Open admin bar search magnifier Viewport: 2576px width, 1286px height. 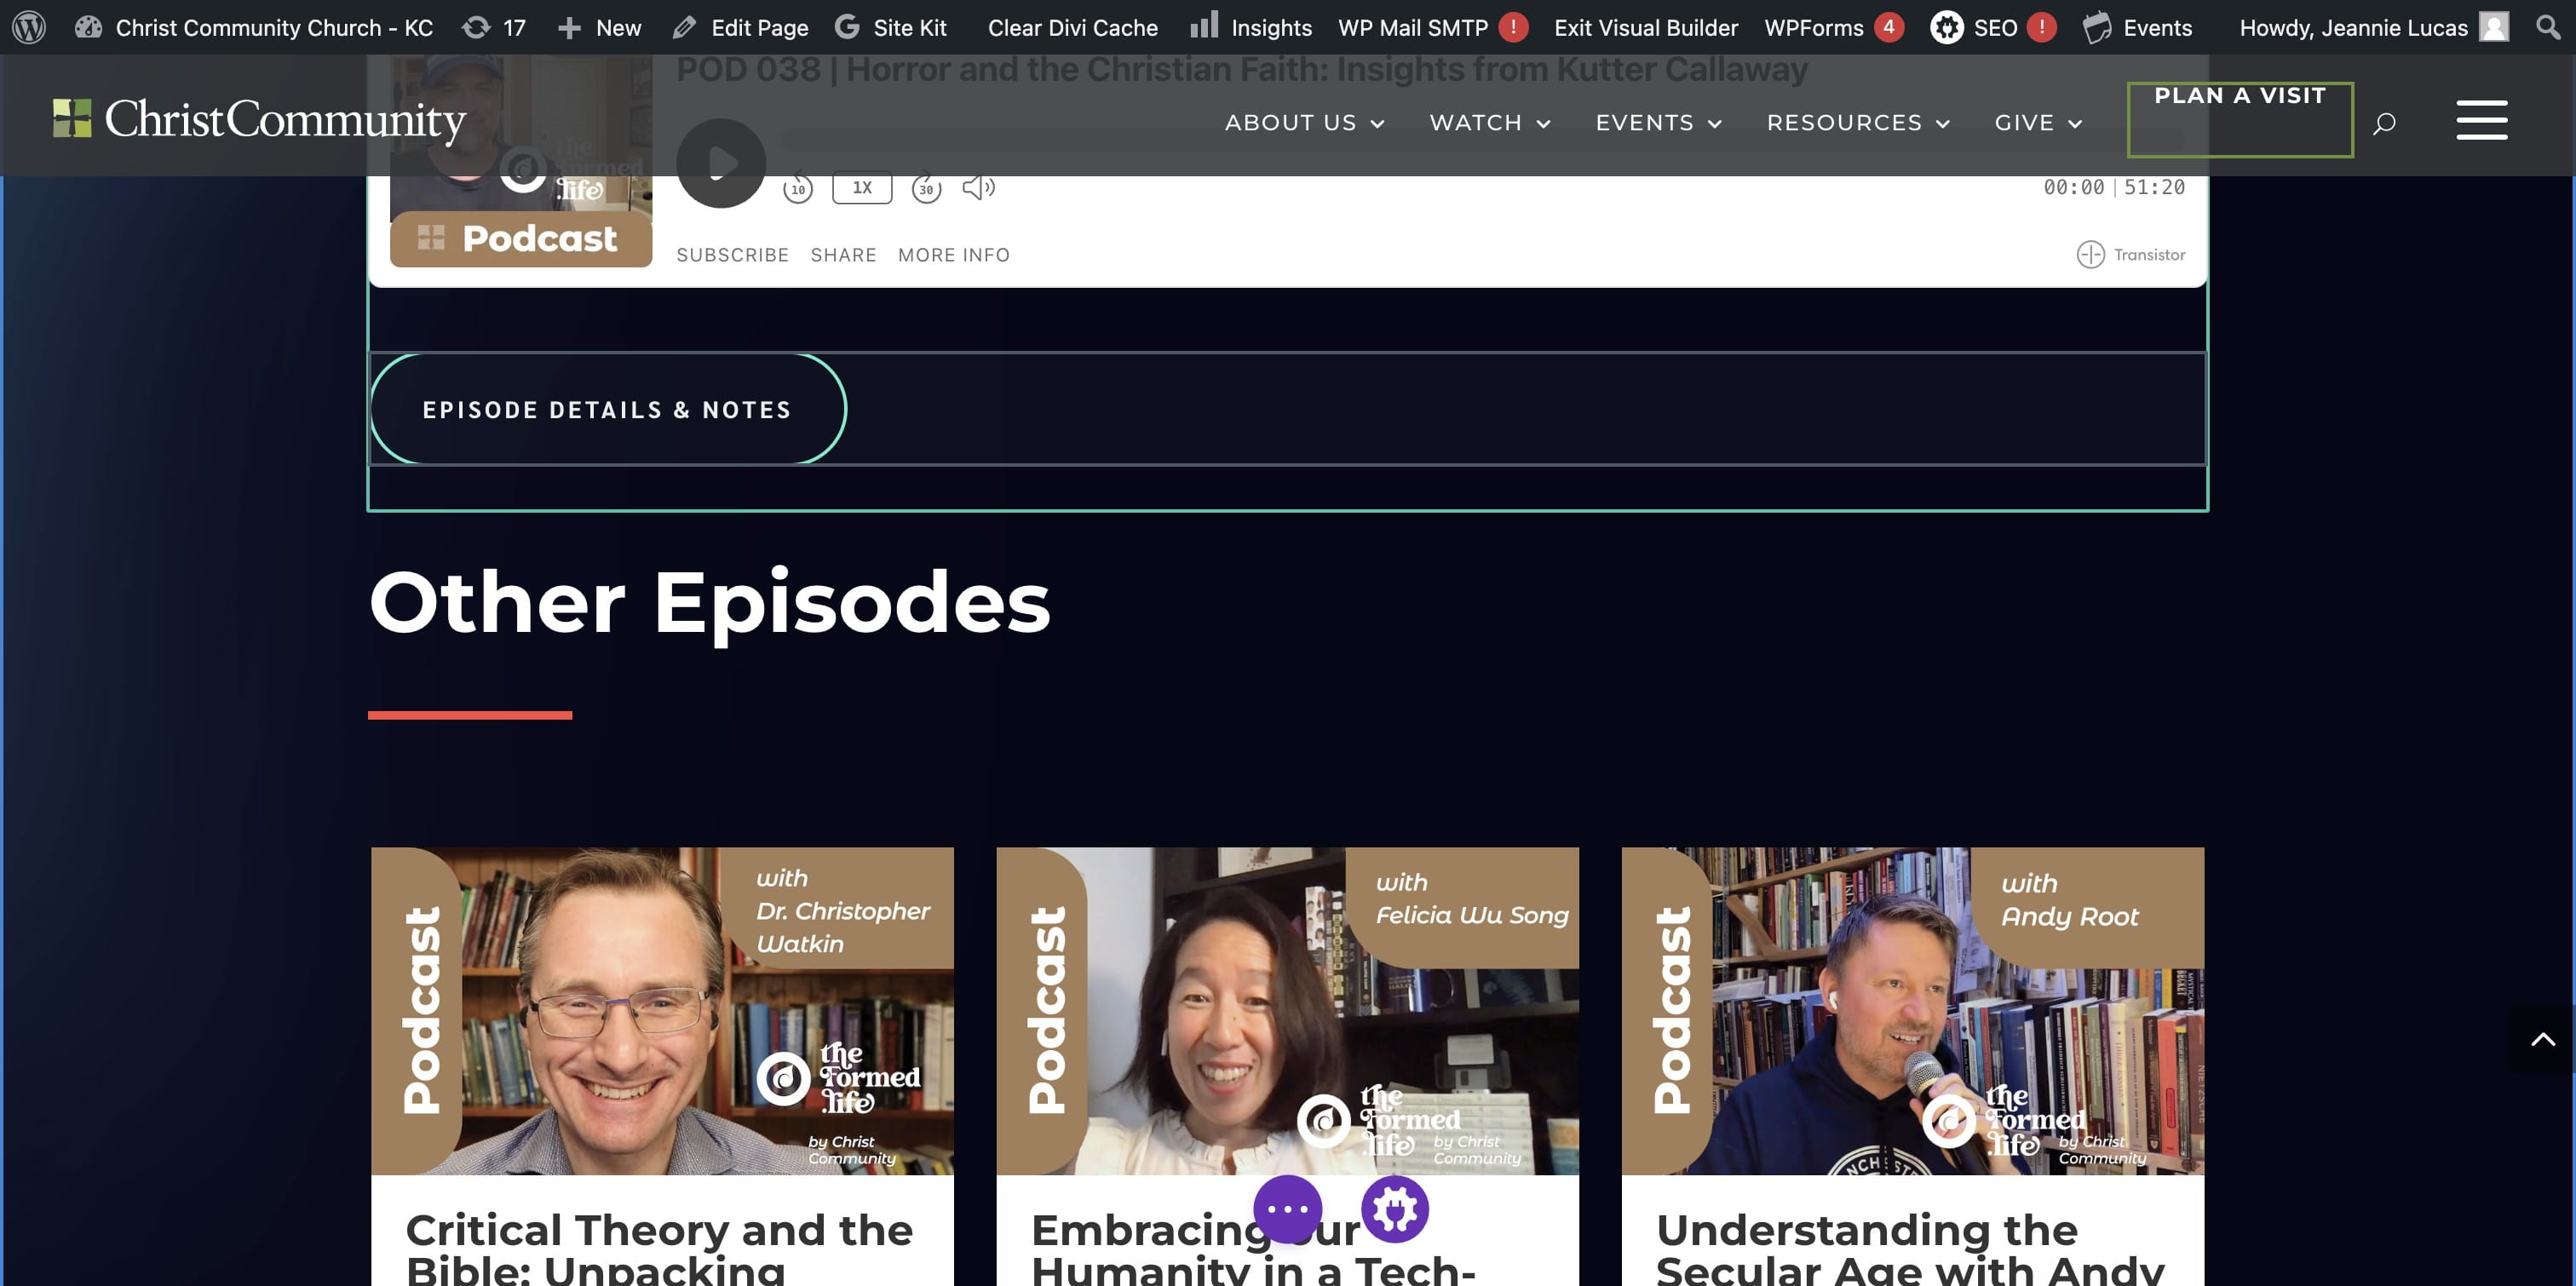(2548, 27)
